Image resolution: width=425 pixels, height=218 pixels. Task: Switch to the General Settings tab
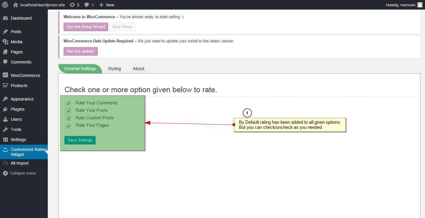click(80, 69)
